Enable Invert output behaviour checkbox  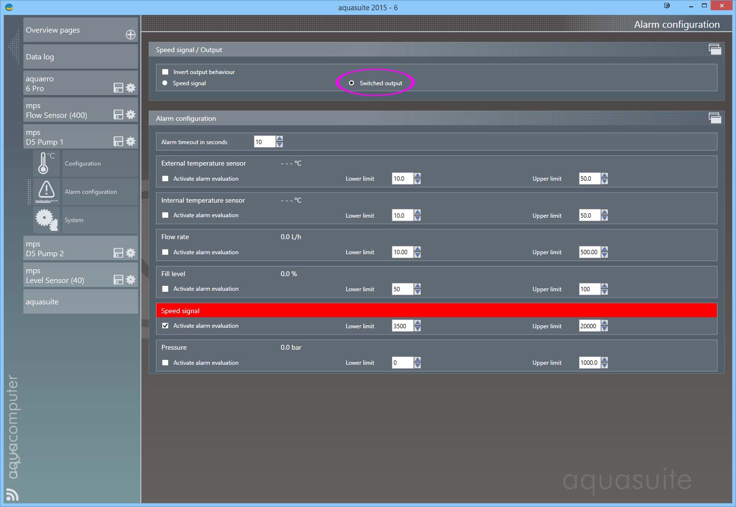click(165, 72)
